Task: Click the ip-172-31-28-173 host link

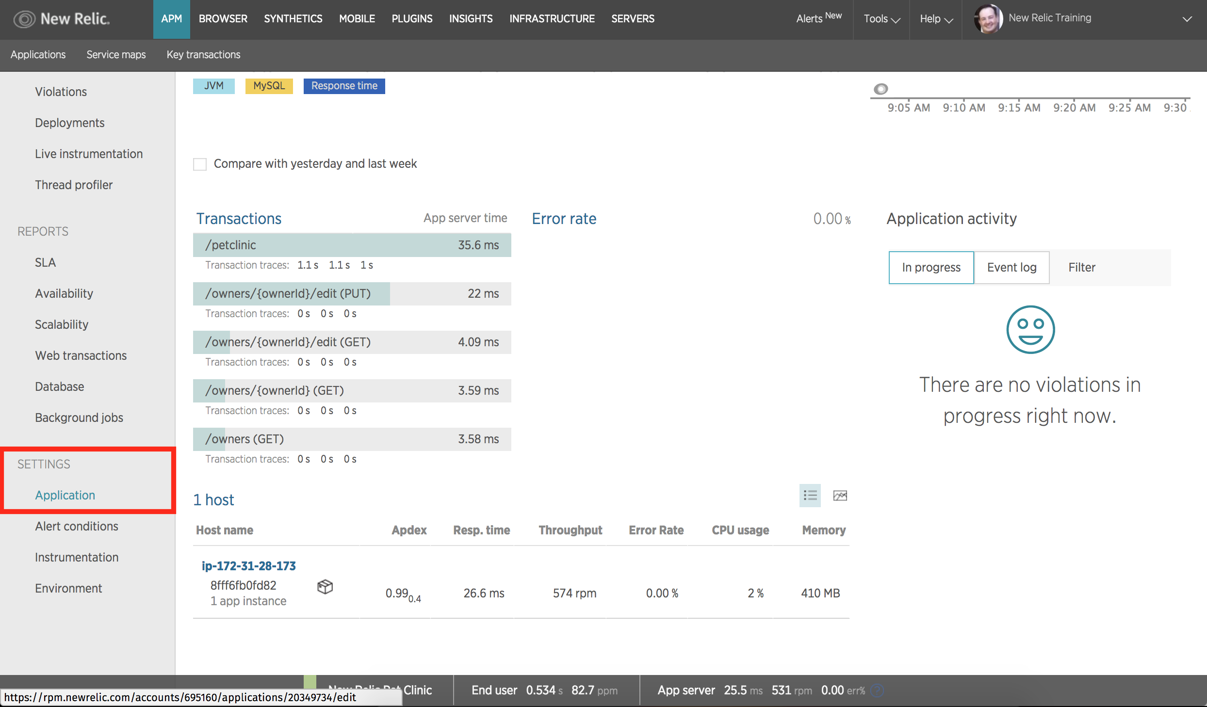Action: (x=248, y=565)
